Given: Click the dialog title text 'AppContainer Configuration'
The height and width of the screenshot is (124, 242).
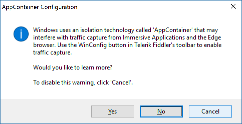Looking at the screenshot, I should pos(40,7).
